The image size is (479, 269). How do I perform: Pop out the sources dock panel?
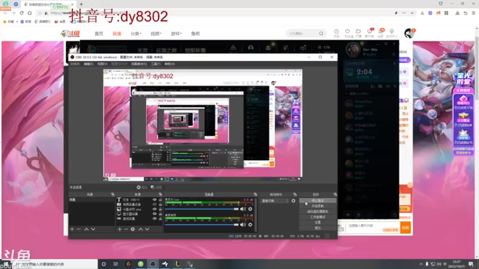(x=160, y=194)
